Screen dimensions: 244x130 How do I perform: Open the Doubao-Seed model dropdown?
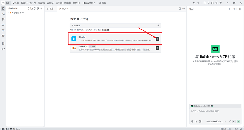pos(216,122)
